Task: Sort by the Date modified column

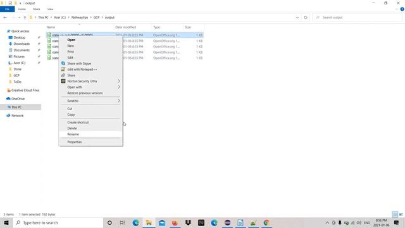Action: point(133,27)
